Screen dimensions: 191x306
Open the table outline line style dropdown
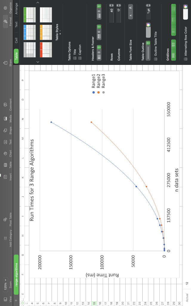[x=148, y=51]
